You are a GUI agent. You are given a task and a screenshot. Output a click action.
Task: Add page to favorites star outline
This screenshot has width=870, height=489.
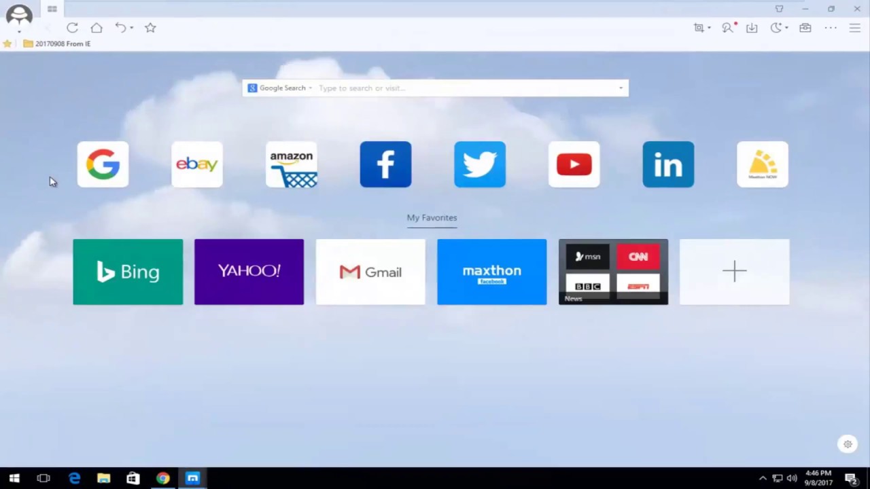pyautogui.click(x=150, y=28)
